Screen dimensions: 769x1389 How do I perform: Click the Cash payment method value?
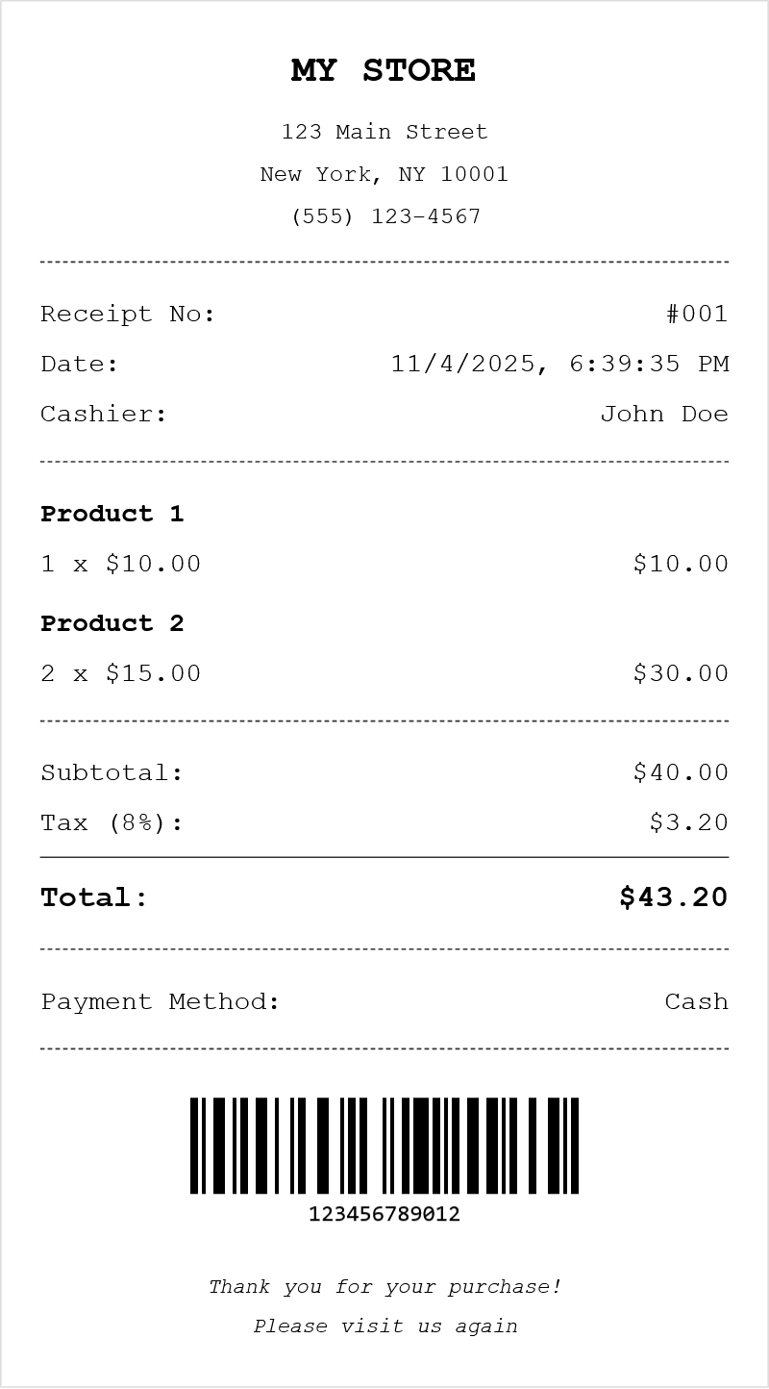click(696, 1001)
